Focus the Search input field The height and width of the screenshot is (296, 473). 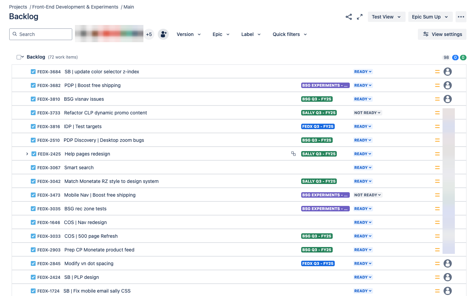(41, 34)
